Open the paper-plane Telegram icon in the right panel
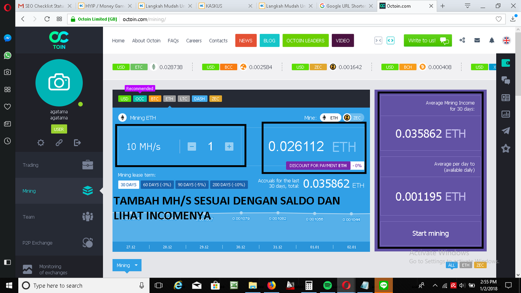 [506, 131]
